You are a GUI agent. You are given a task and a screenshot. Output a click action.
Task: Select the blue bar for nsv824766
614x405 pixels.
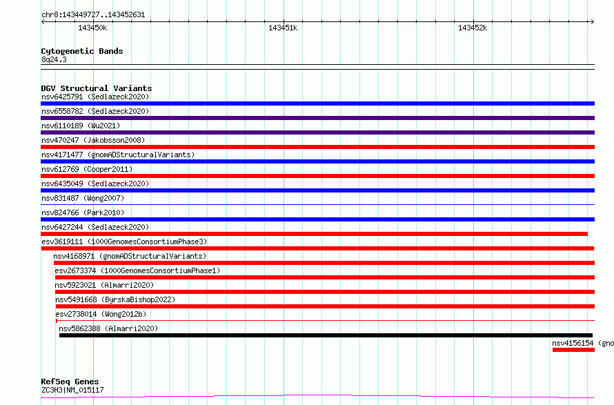(317, 219)
